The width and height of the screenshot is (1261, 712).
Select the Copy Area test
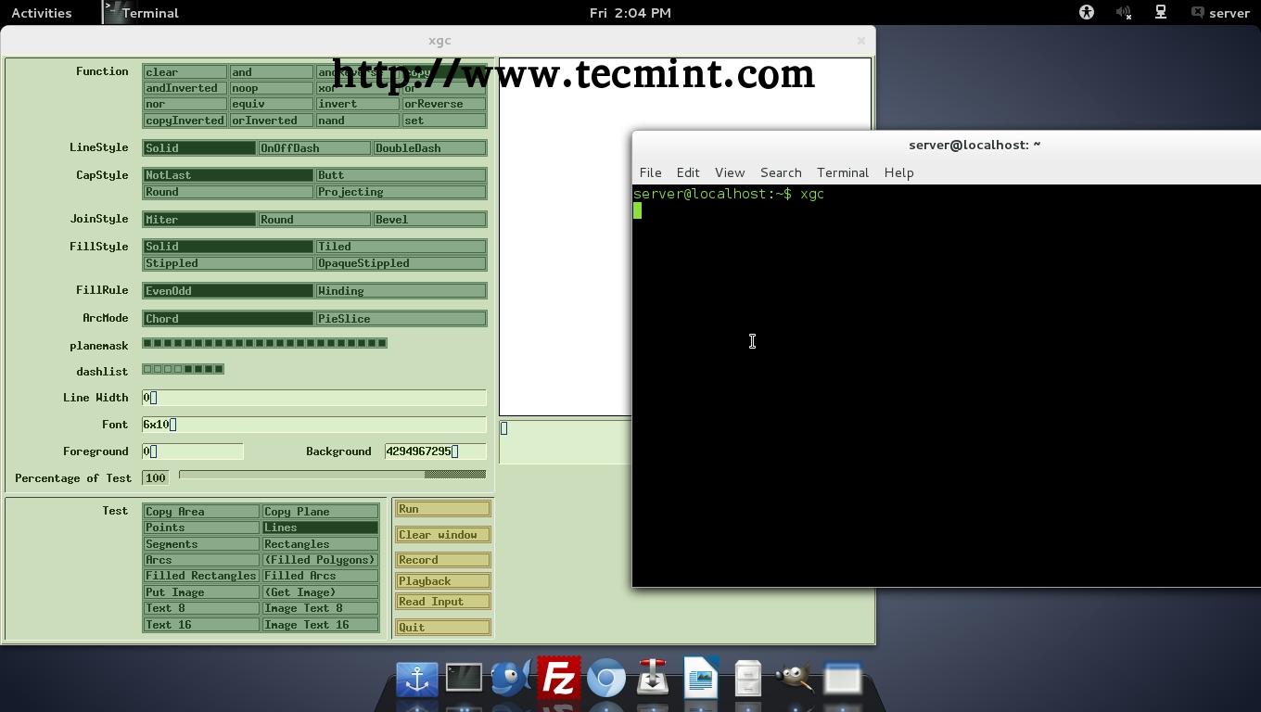pyautogui.click(x=201, y=512)
